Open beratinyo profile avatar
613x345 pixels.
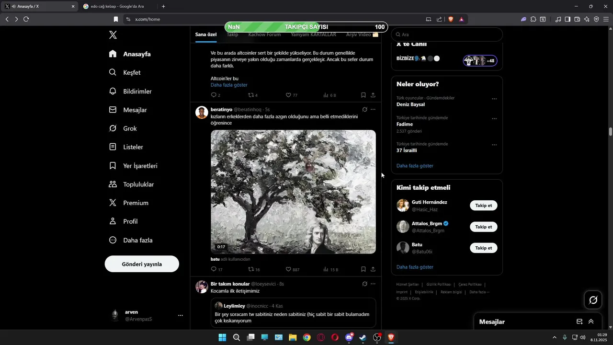(x=202, y=113)
